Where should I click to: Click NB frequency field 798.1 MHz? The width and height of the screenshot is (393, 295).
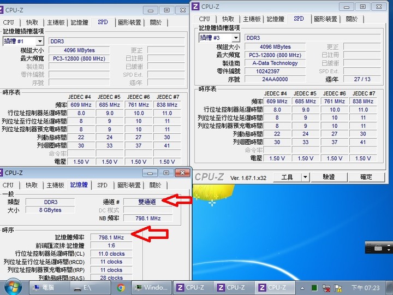[148, 218]
